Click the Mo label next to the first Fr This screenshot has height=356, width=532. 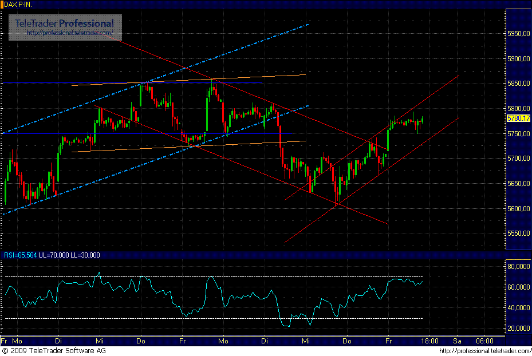17,341
